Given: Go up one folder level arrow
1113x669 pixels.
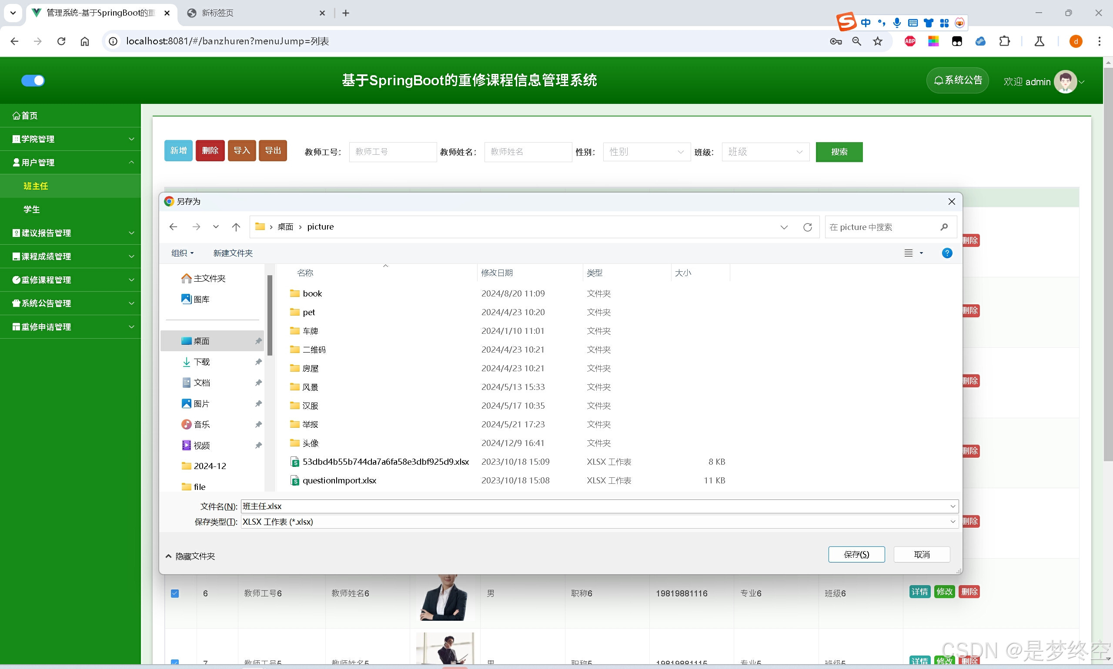Looking at the screenshot, I should point(236,227).
